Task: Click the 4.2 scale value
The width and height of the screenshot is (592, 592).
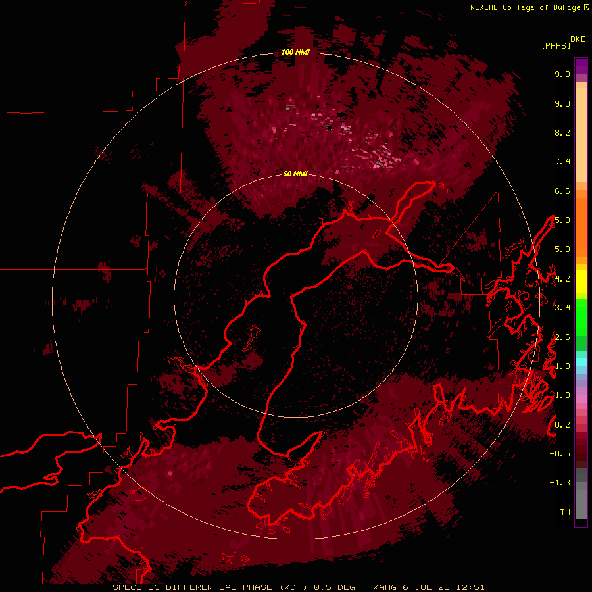Action: [562, 279]
